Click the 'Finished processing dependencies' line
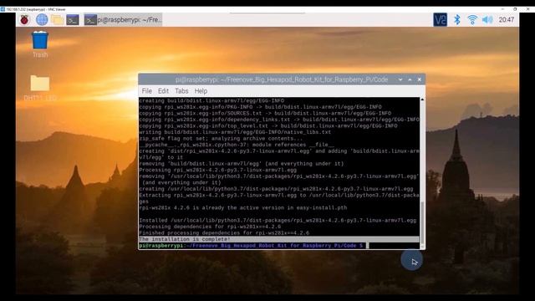Viewport: 535px width, 301px height. [x=224, y=233]
